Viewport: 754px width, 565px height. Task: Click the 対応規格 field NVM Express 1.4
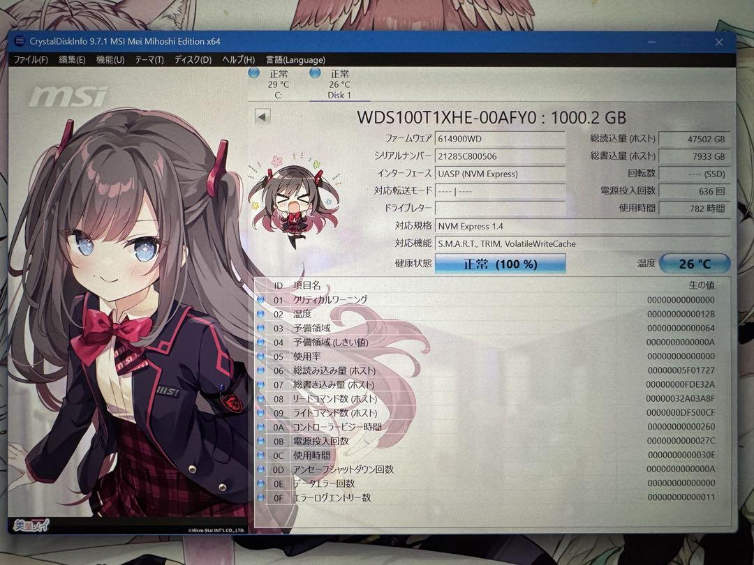(x=583, y=226)
